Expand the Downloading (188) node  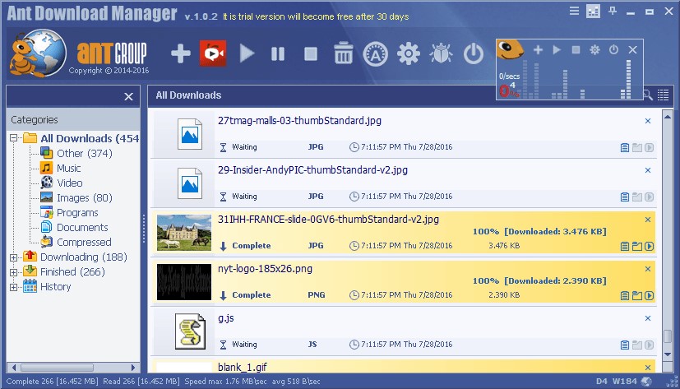point(13,257)
